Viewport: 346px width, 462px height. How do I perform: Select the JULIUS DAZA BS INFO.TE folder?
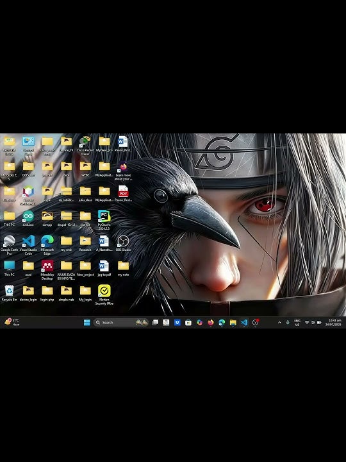coord(66,270)
